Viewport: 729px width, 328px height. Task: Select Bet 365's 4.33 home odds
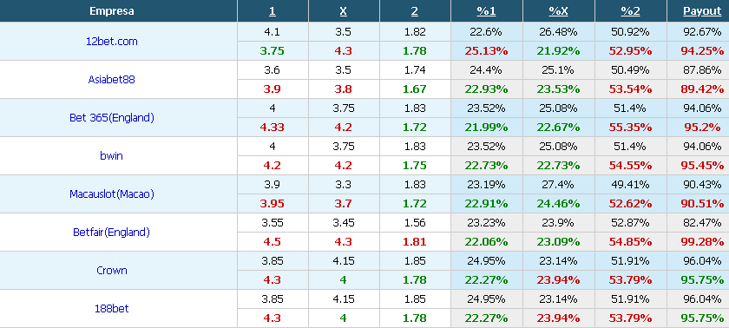(x=272, y=128)
